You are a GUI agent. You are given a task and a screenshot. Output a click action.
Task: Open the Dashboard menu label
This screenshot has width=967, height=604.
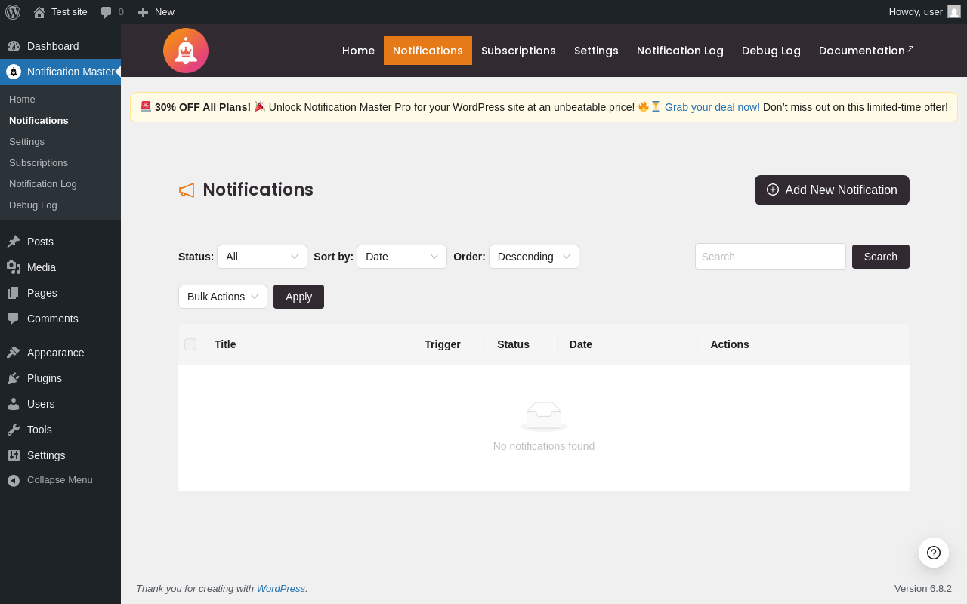tap(53, 46)
